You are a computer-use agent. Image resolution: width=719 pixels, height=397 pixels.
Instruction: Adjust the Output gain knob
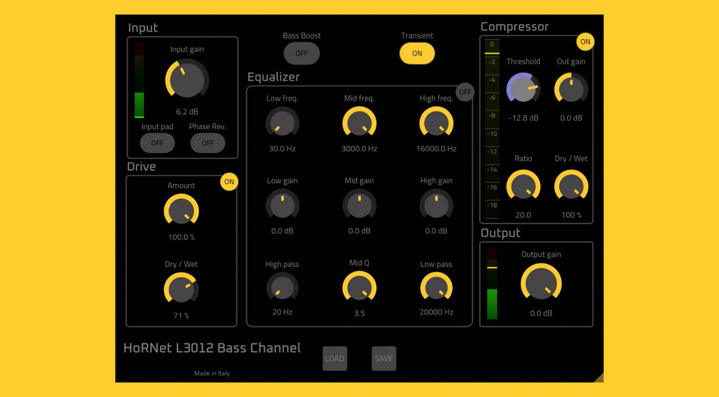point(541,283)
